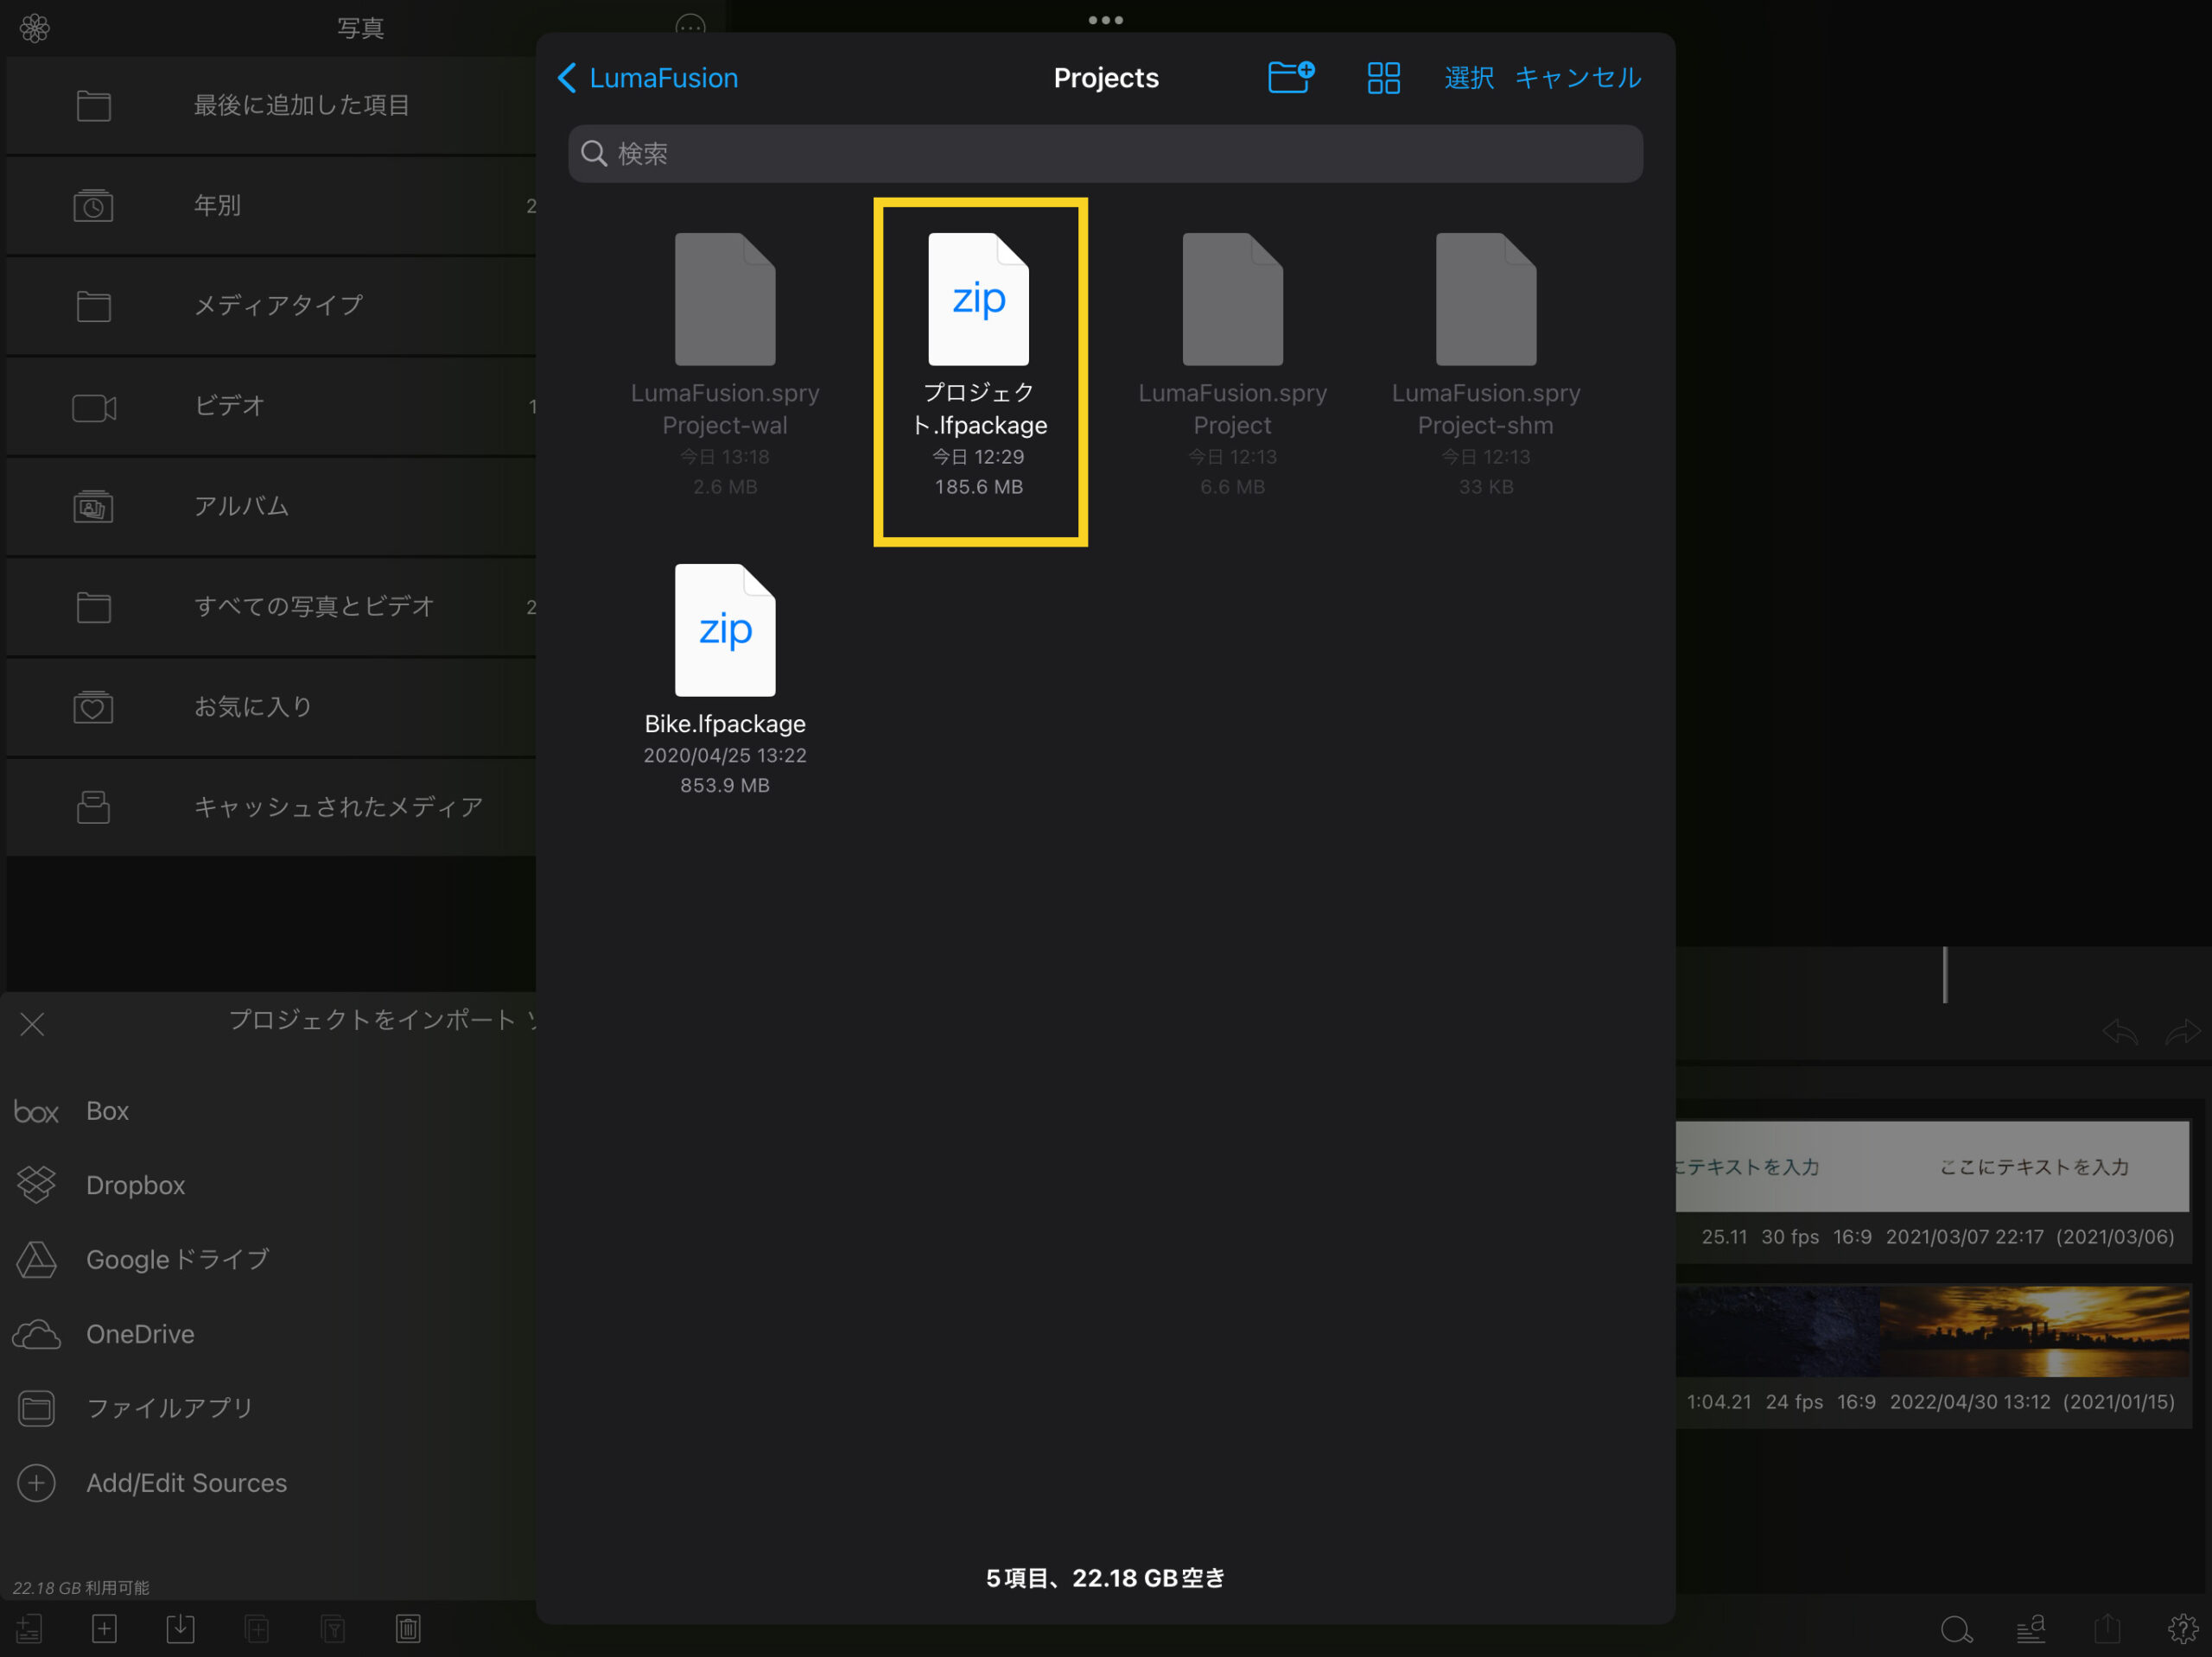Viewport: 2212px width, 1657px height.
Task: Tap the three-dot multitasking indicator
Action: point(1105,20)
